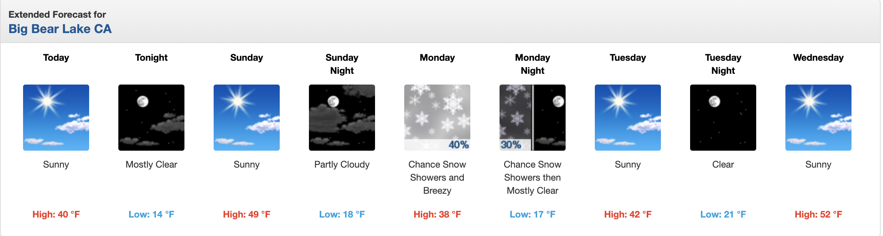Click Monday's 40% snow showers icon
883x236 pixels.
point(437,118)
